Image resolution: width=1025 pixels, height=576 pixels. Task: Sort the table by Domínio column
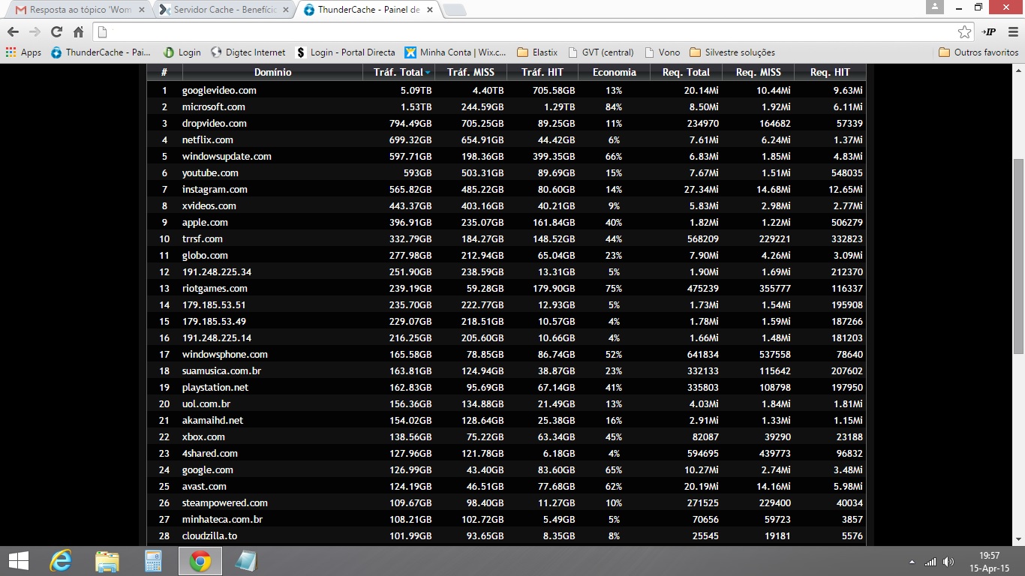(x=273, y=73)
